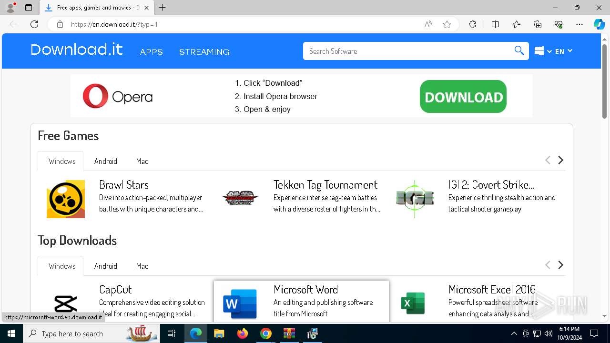This screenshot has width=610, height=343.
Task: Open the STREAMING navigation menu
Action: coord(204,52)
